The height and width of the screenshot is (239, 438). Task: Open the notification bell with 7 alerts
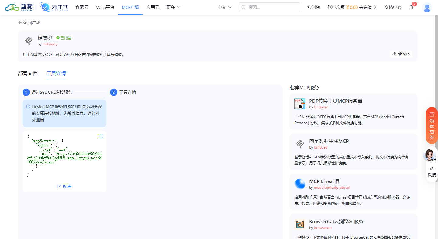coord(411,7)
